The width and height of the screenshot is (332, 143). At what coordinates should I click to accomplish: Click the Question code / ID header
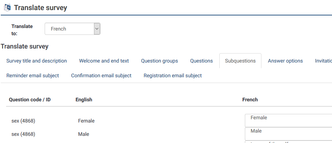coord(30,100)
